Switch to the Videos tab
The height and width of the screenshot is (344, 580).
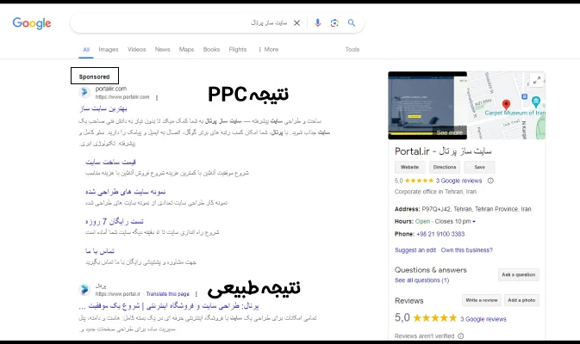pyautogui.click(x=136, y=50)
